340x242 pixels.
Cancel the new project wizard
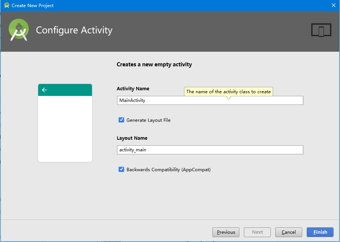[289, 232]
